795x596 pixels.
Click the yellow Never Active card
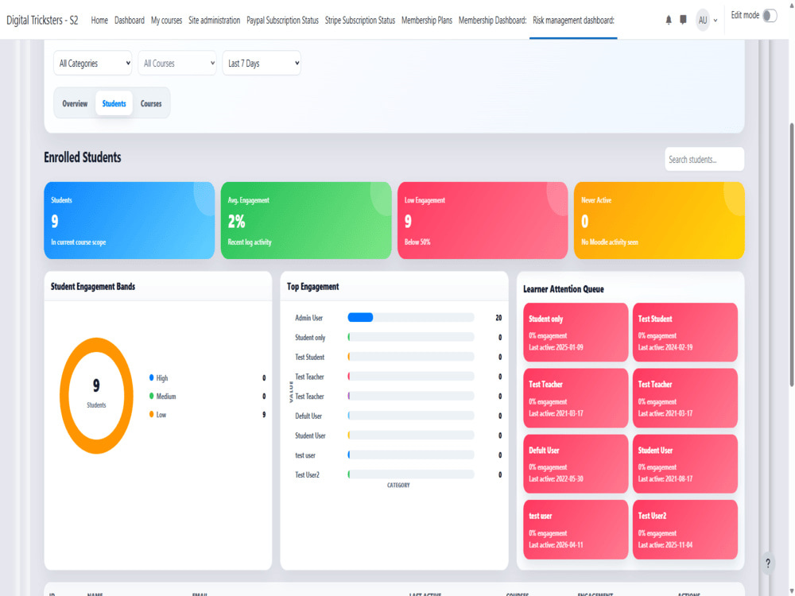point(659,220)
